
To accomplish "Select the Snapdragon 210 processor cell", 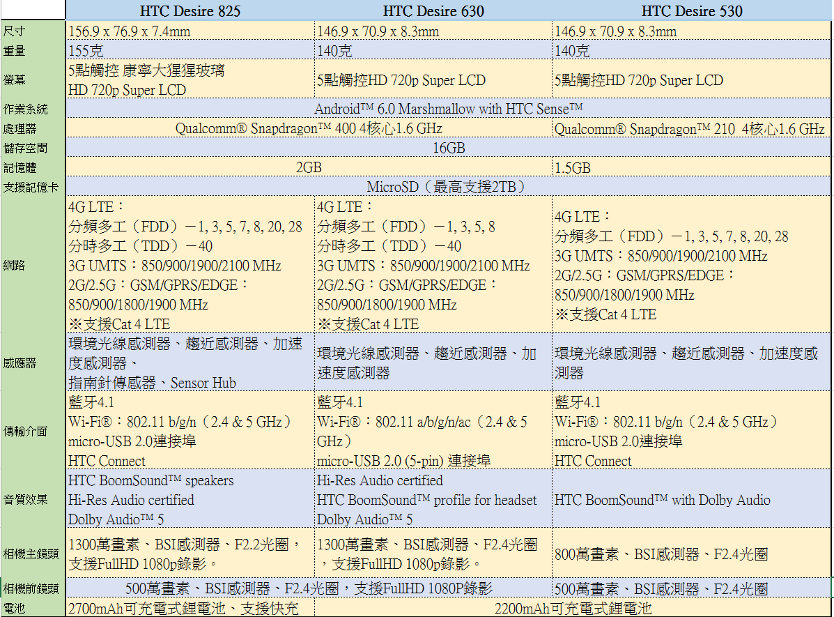I will [692, 128].
